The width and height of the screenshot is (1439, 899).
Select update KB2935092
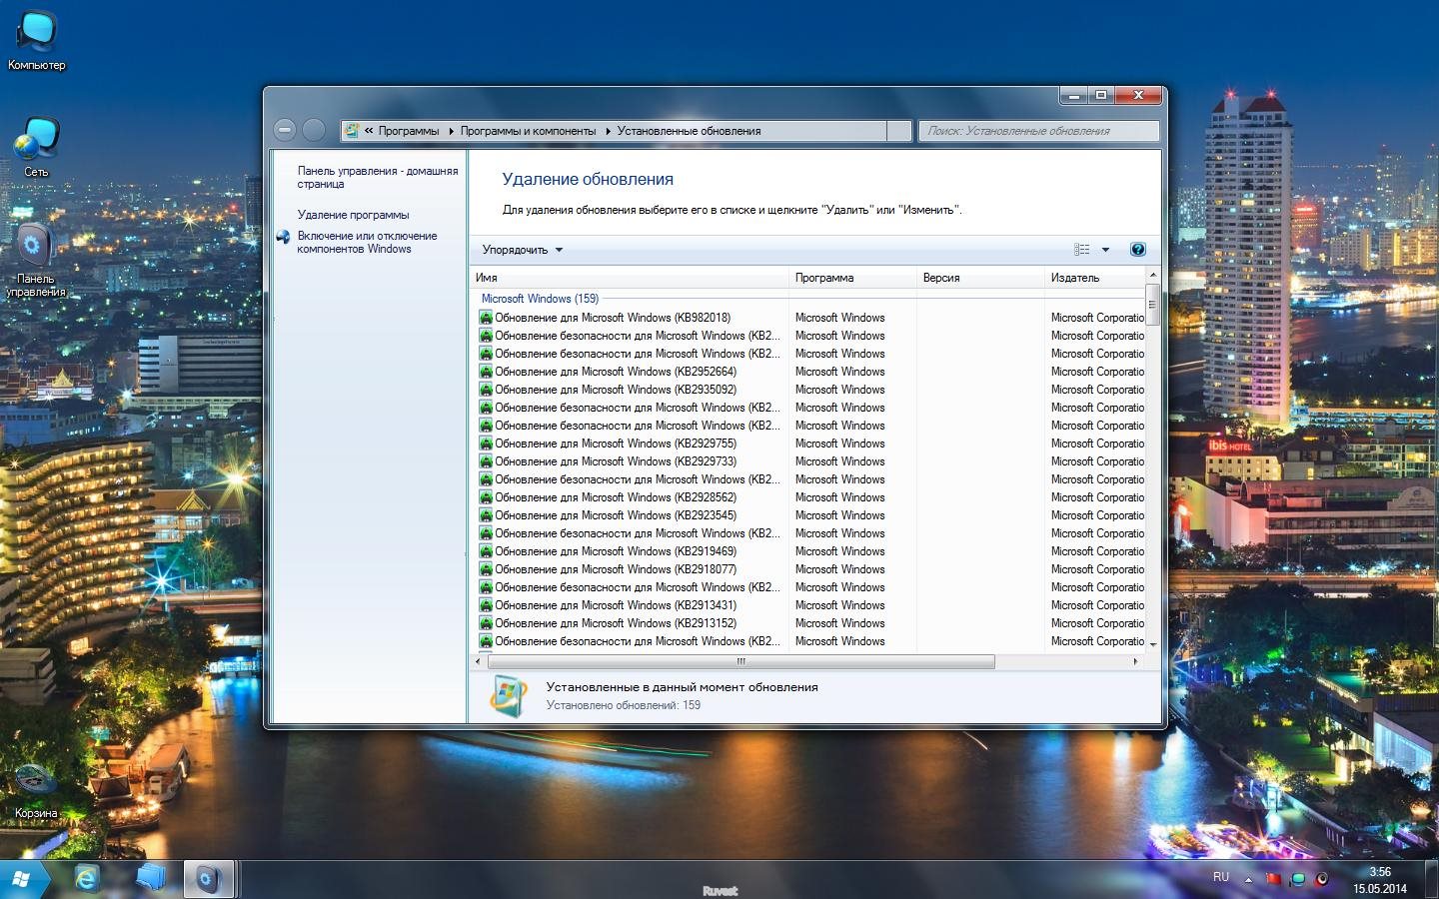coord(615,390)
